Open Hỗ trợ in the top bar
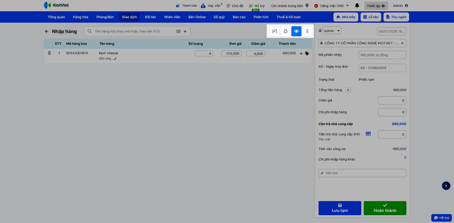454x223 pixels. pyautogui.click(x=257, y=6)
